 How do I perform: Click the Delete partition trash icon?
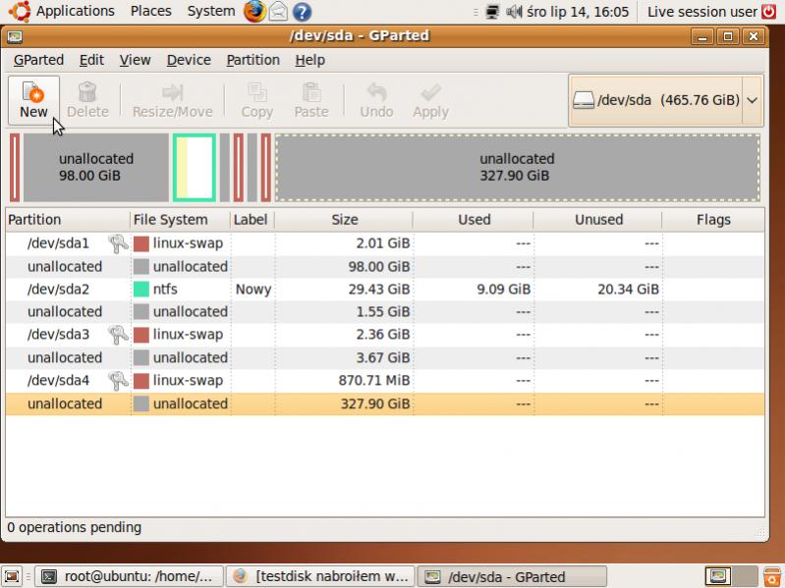tap(87, 93)
